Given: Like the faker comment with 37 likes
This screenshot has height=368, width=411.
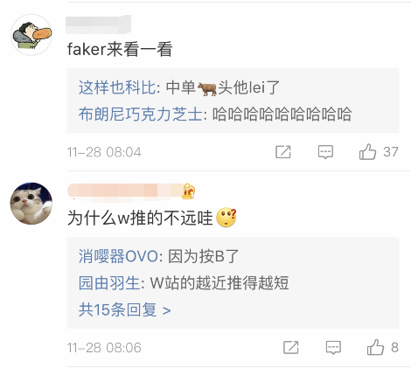Looking at the screenshot, I should click(x=367, y=151).
